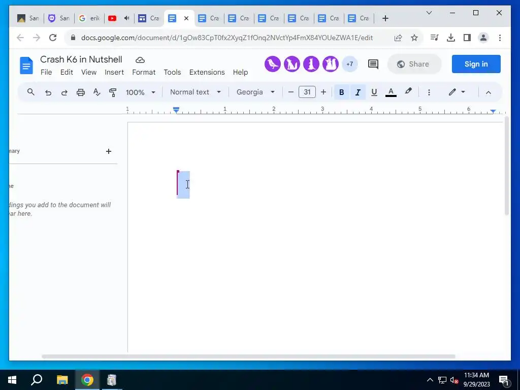
Task: Toggle bold formatting
Action: (x=342, y=92)
